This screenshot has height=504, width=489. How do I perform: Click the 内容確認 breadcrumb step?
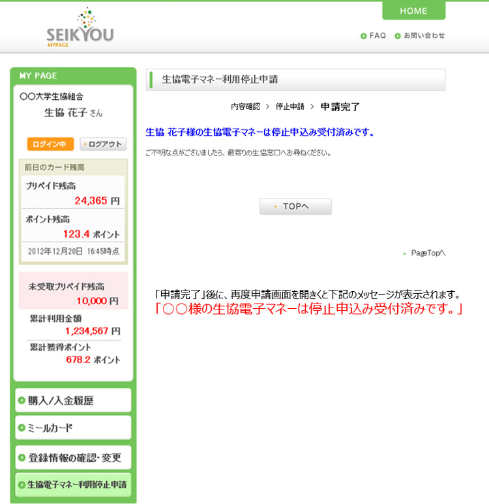245,106
